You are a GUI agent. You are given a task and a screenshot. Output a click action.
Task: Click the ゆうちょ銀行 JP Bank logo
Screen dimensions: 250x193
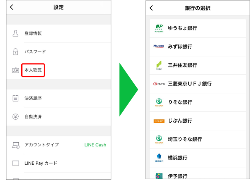click(159, 28)
